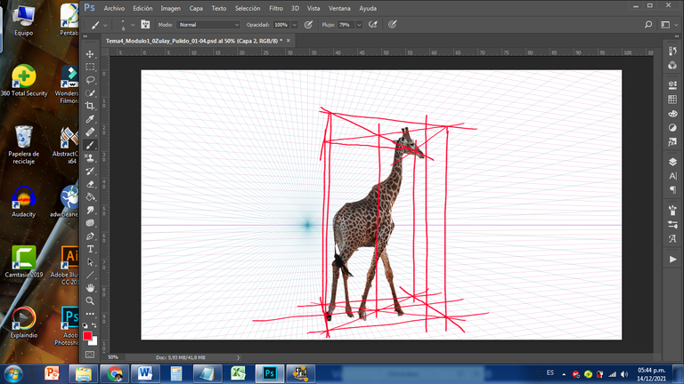Open the palette-shaped panel icon
Screen dimensions: 684x384
[672, 114]
